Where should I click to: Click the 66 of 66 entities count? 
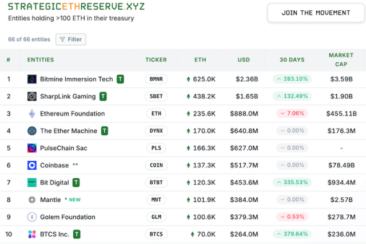coord(29,39)
